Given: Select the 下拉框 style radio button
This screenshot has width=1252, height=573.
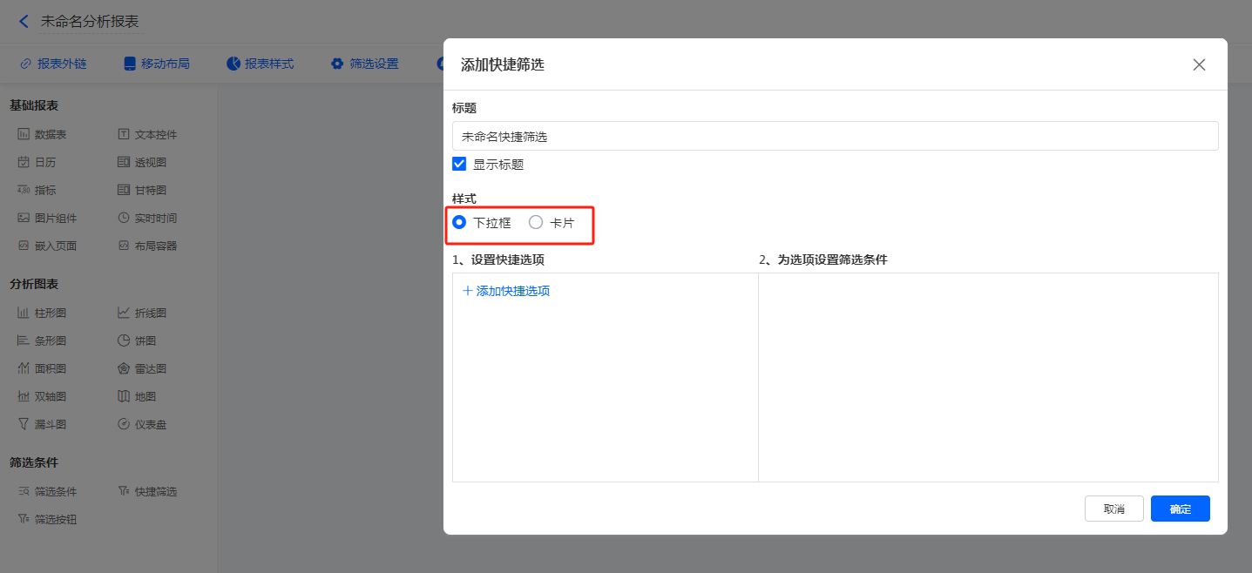Looking at the screenshot, I should coord(459,222).
